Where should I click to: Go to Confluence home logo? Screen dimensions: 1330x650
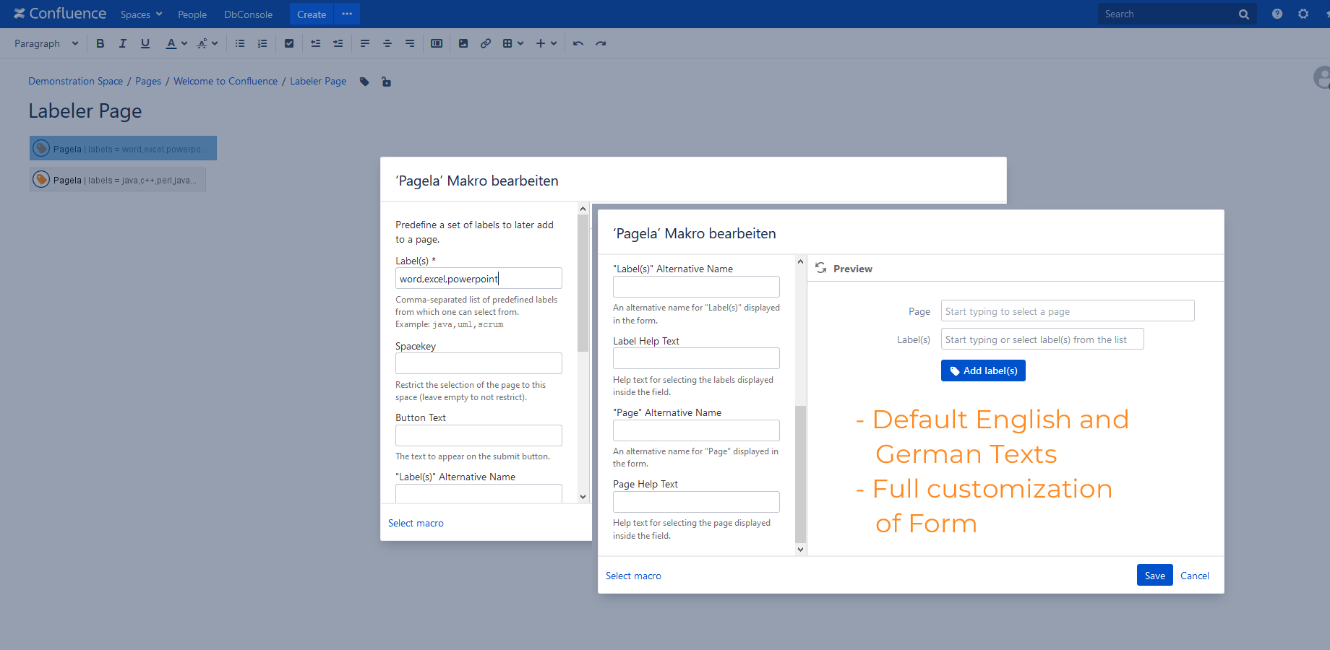click(x=60, y=14)
